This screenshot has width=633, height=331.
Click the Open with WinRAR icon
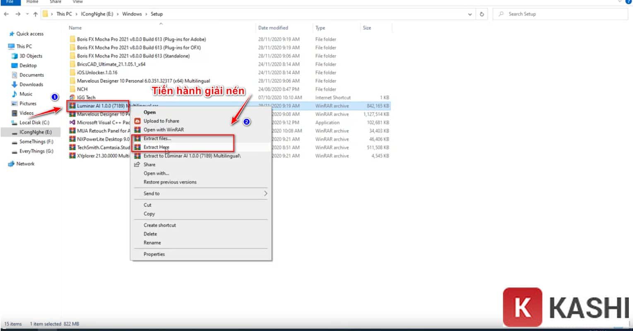(137, 130)
